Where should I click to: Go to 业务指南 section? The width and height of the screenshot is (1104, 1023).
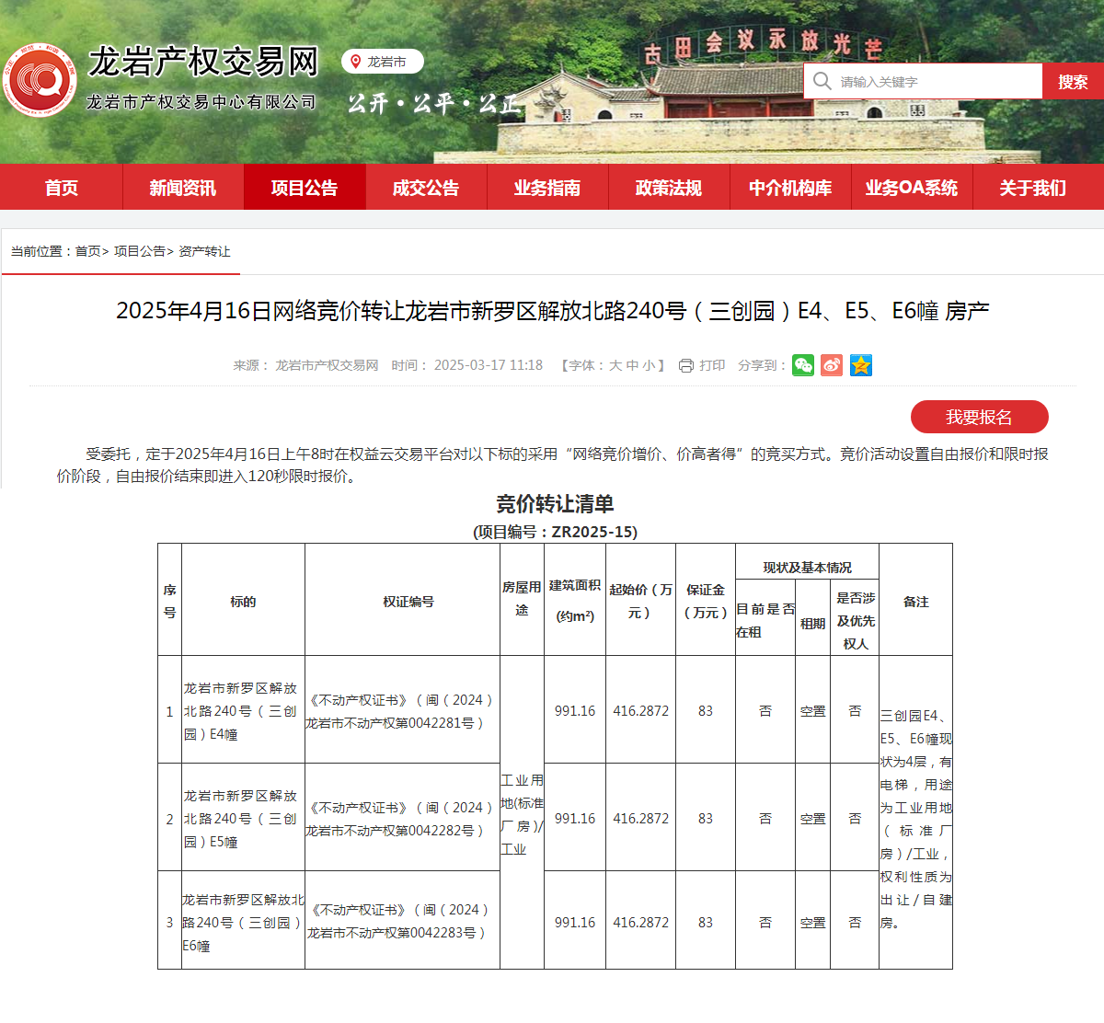pos(547,188)
